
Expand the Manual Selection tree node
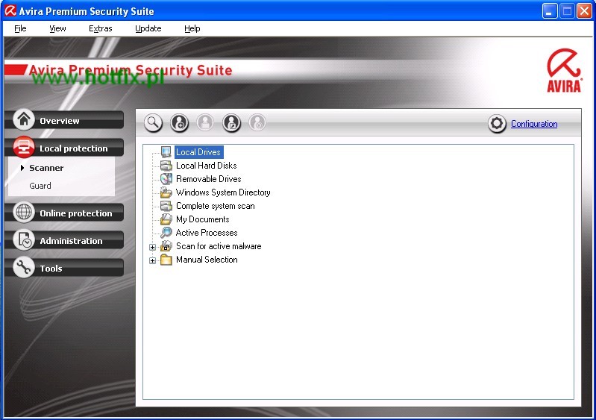tap(153, 260)
